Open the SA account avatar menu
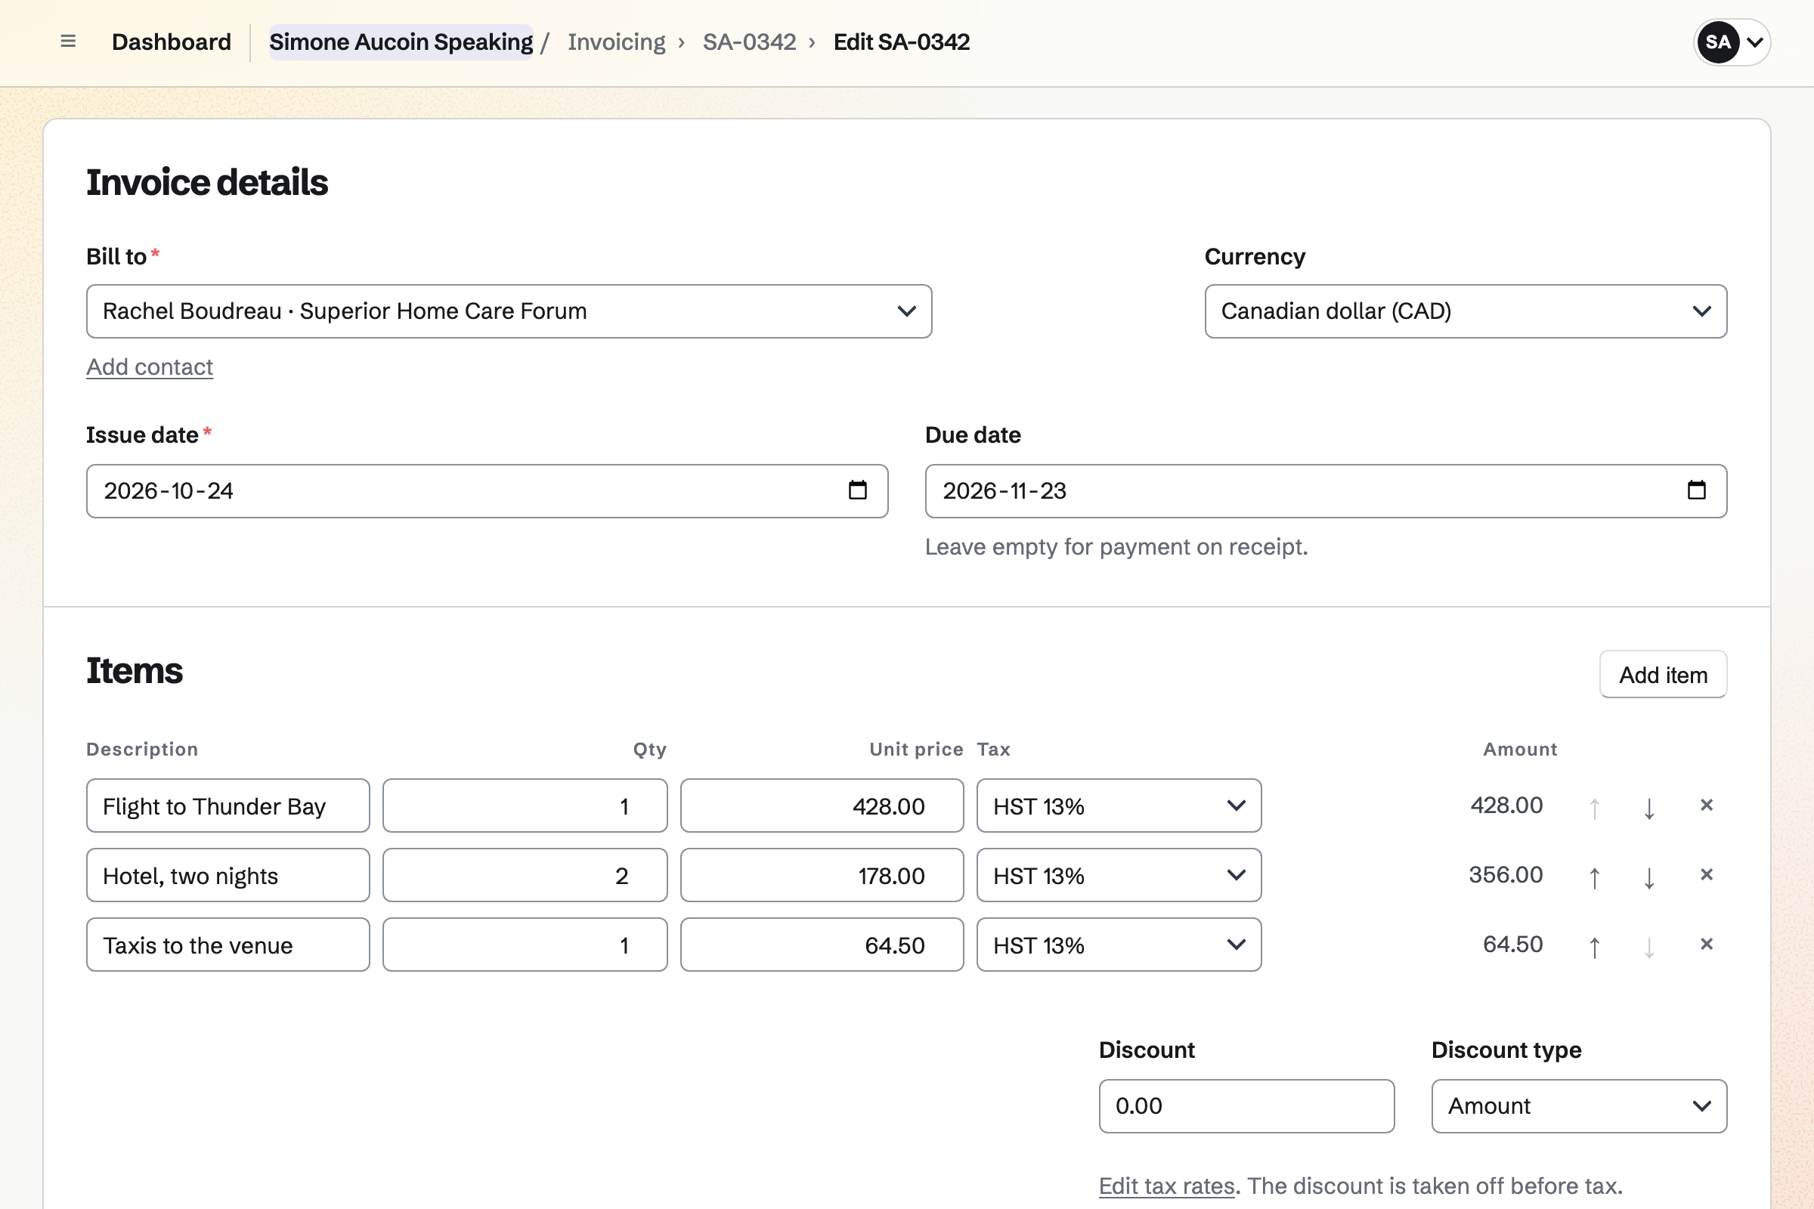Image resolution: width=1814 pixels, height=1209 pixels. coord(1732,42)
